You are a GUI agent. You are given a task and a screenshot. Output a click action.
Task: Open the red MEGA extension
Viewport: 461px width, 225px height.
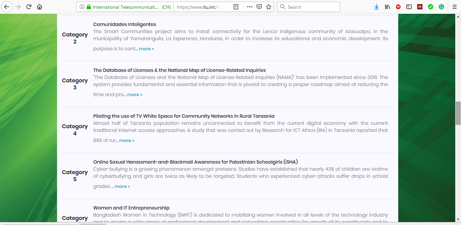point(398,7)
